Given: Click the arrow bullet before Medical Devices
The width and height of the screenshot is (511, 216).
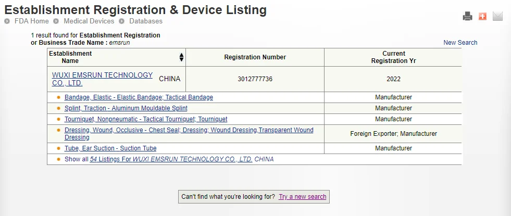Looking at the screenshot, I should (x=56, y=21).
